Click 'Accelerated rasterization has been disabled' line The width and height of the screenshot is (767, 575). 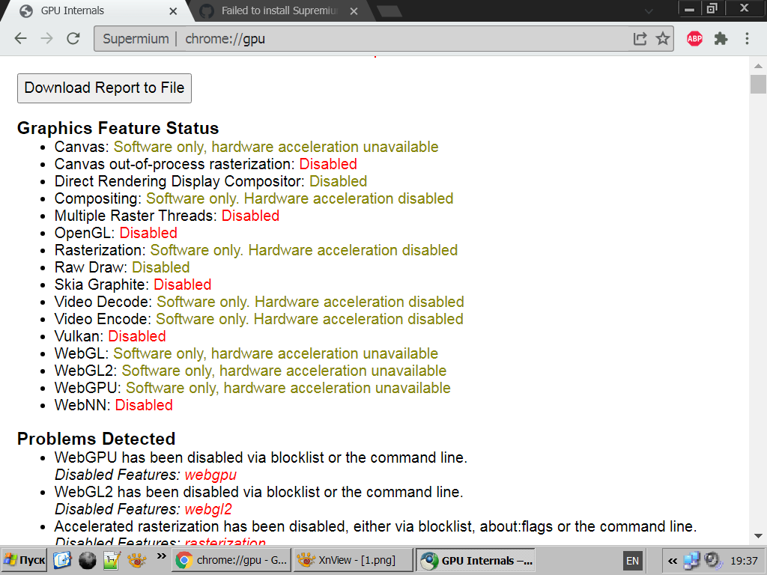[x=375, y=526]
